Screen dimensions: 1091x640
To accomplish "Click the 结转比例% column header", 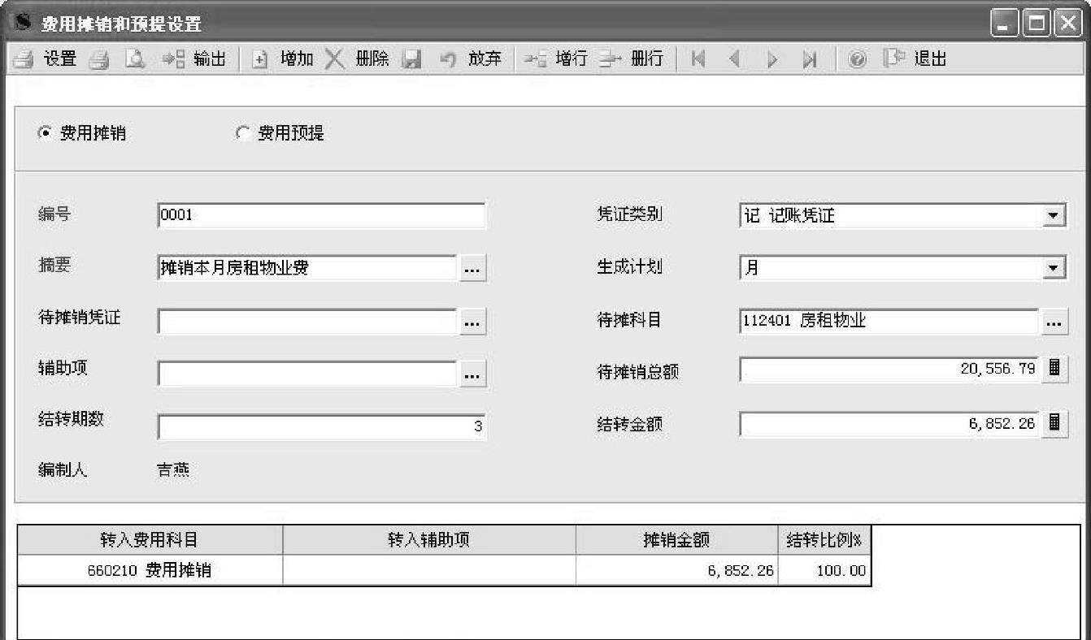I will [824, 540].
